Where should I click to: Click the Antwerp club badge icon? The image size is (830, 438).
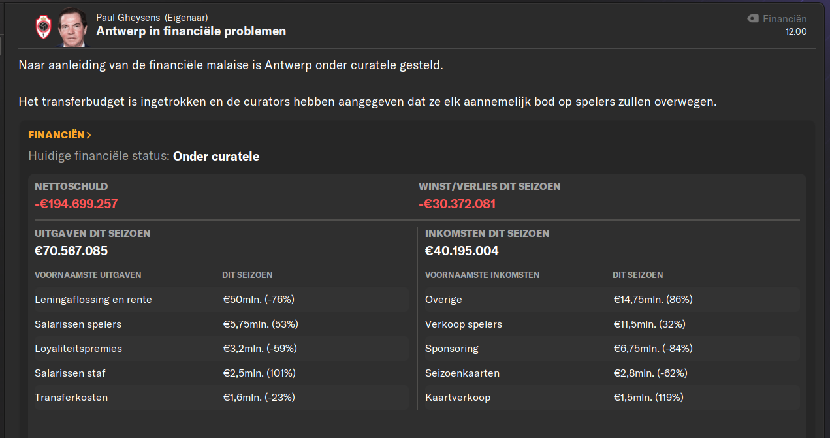43,27
